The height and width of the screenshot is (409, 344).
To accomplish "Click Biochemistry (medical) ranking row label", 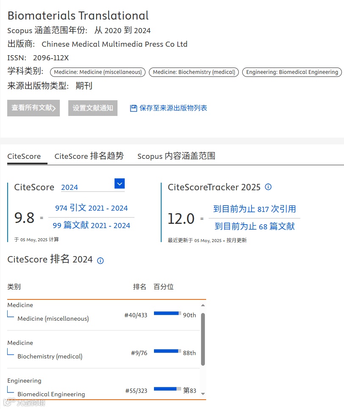I will click(x=50, y=356).
